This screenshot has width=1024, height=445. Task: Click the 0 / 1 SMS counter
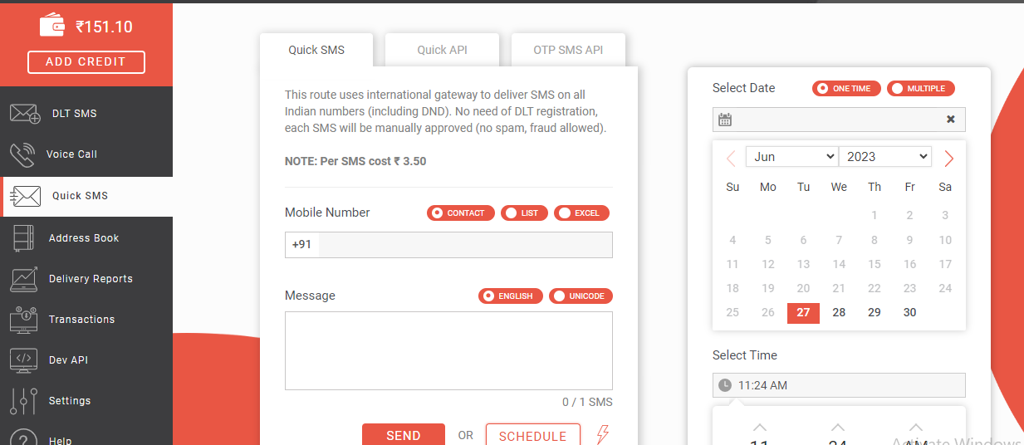587,402
